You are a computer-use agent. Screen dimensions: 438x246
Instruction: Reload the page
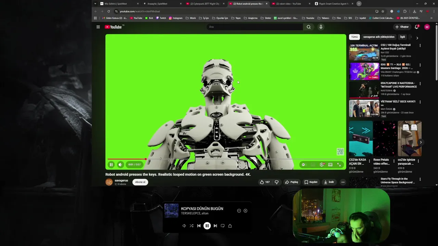point(108,11)
